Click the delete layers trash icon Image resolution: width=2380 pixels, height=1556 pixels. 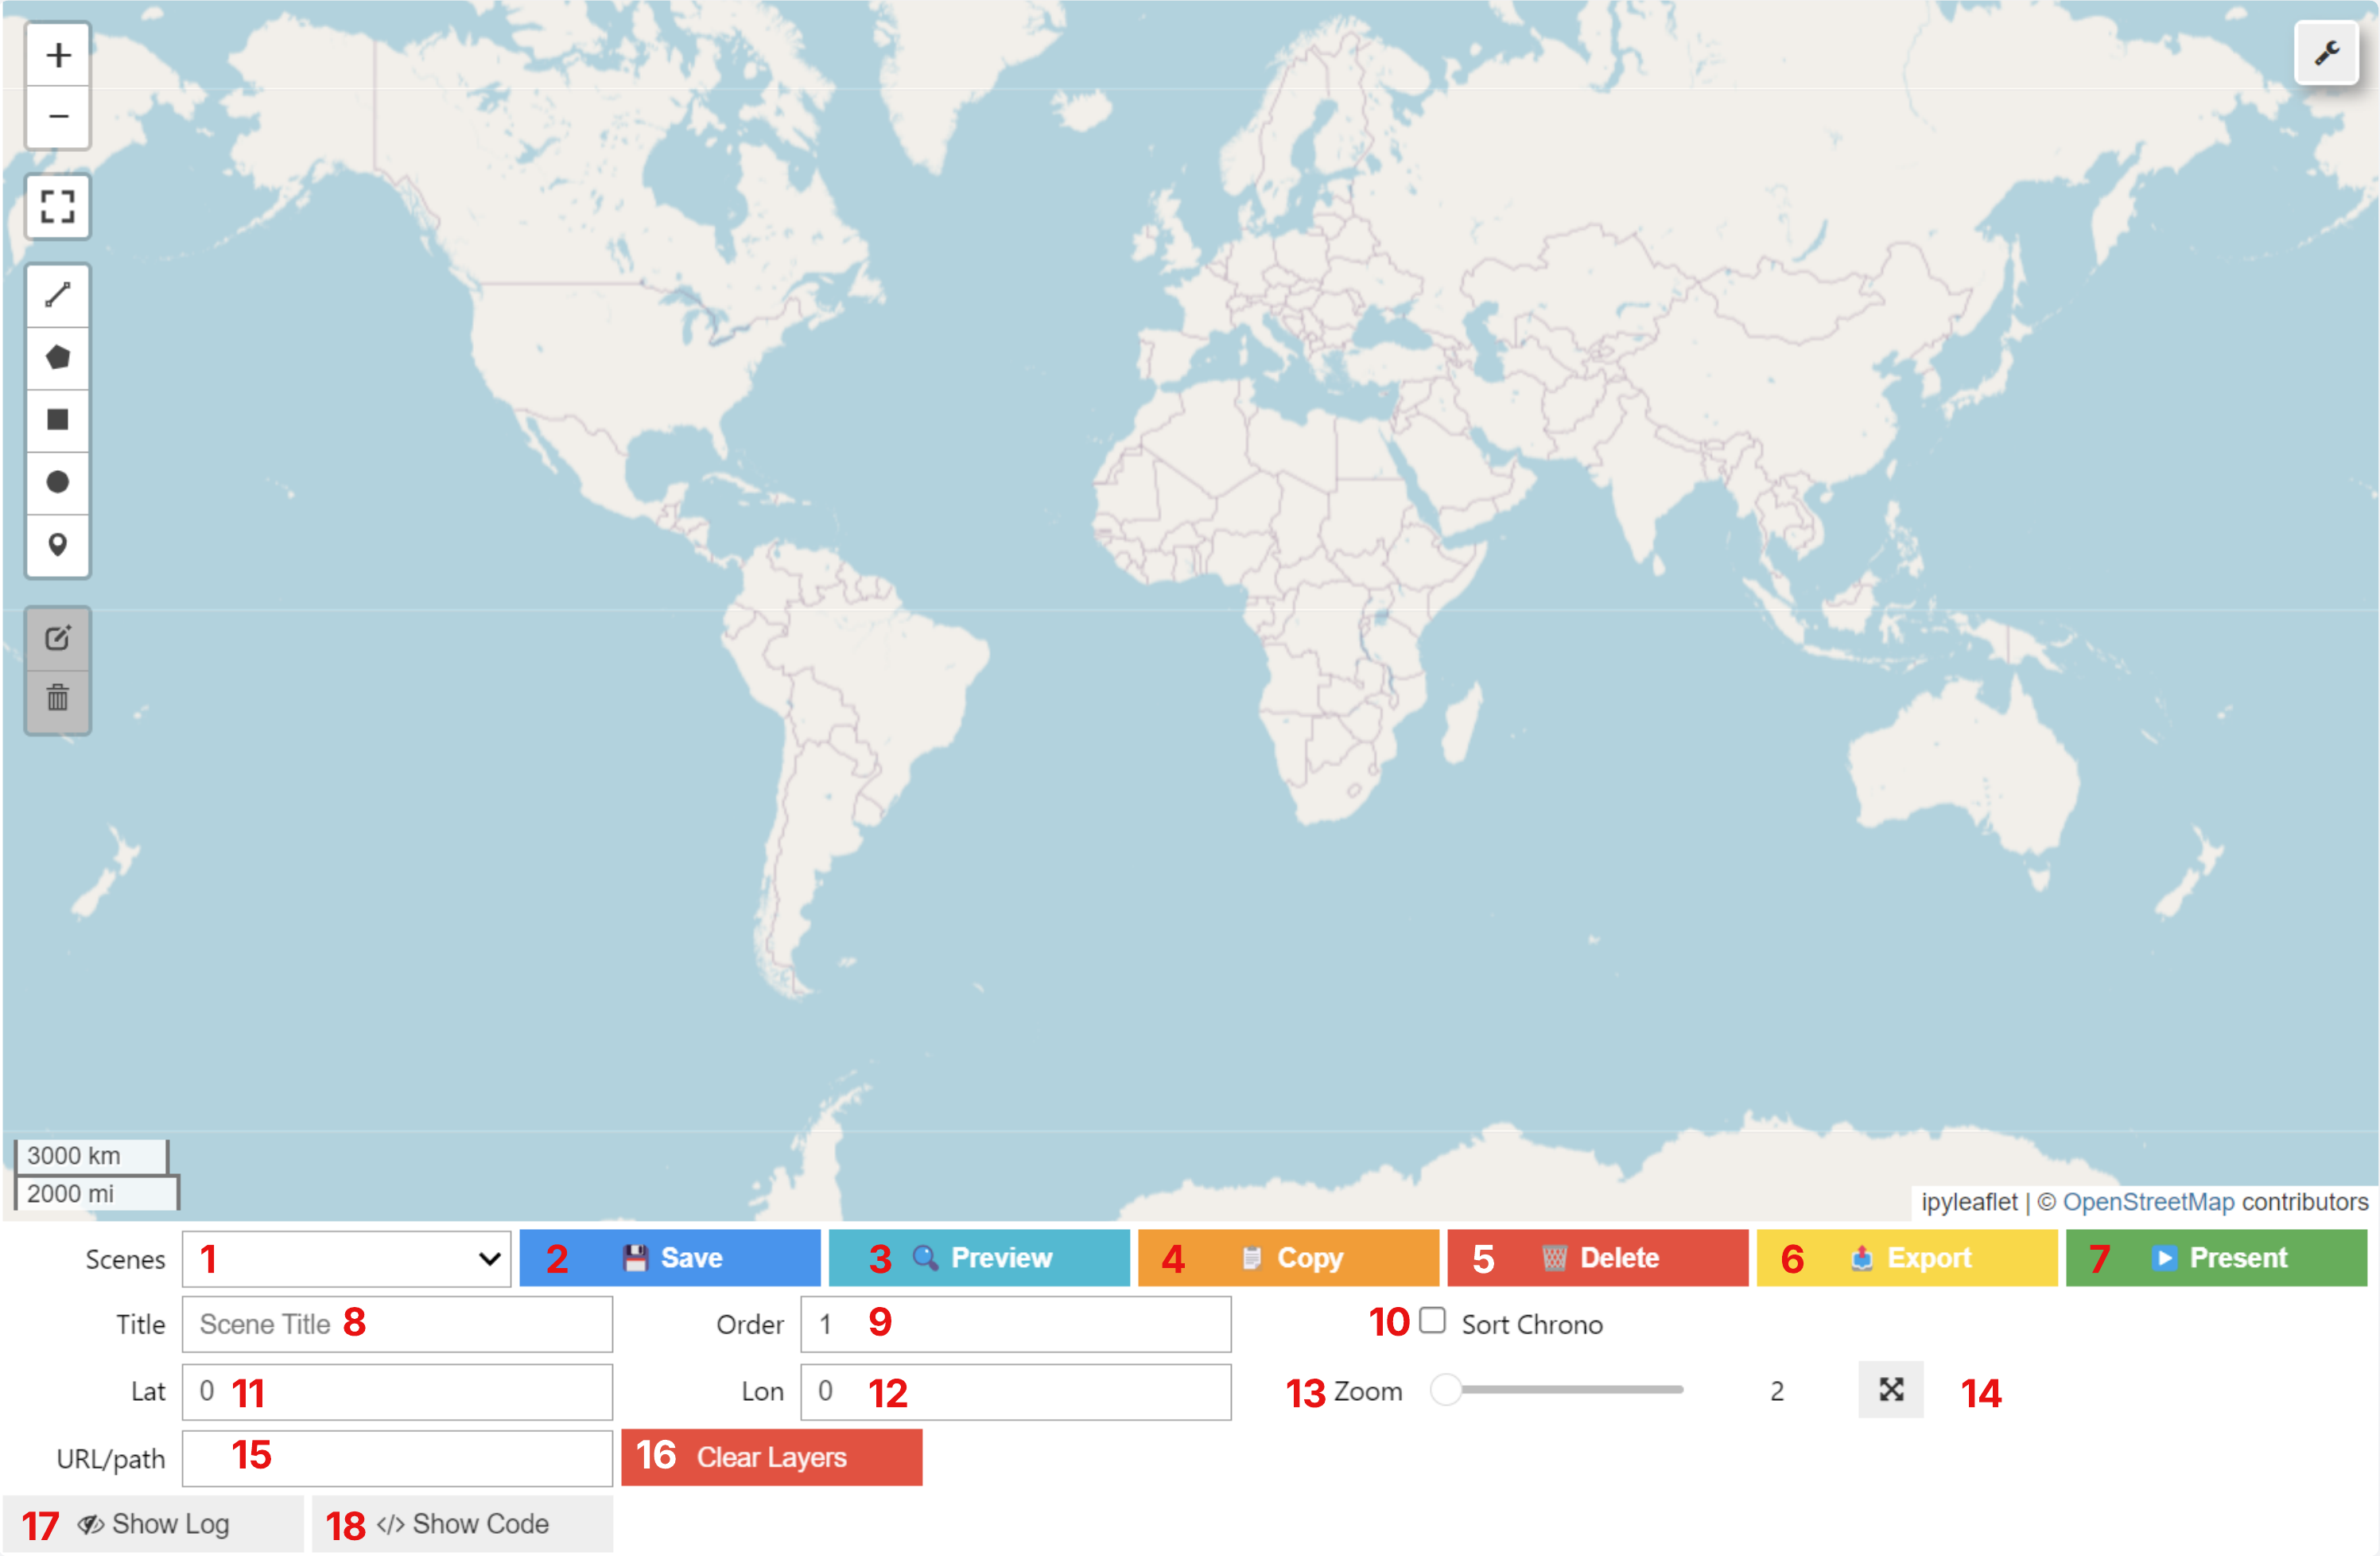click(x=58, y=698)
